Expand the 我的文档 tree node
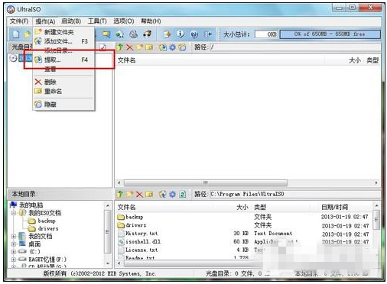The image size is (387, 284). click(x=14, y=237)
